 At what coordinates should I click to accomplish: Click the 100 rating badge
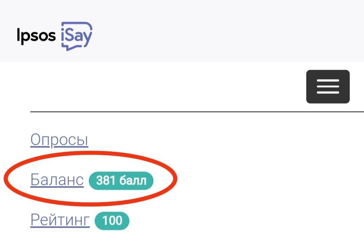[112, 221]
